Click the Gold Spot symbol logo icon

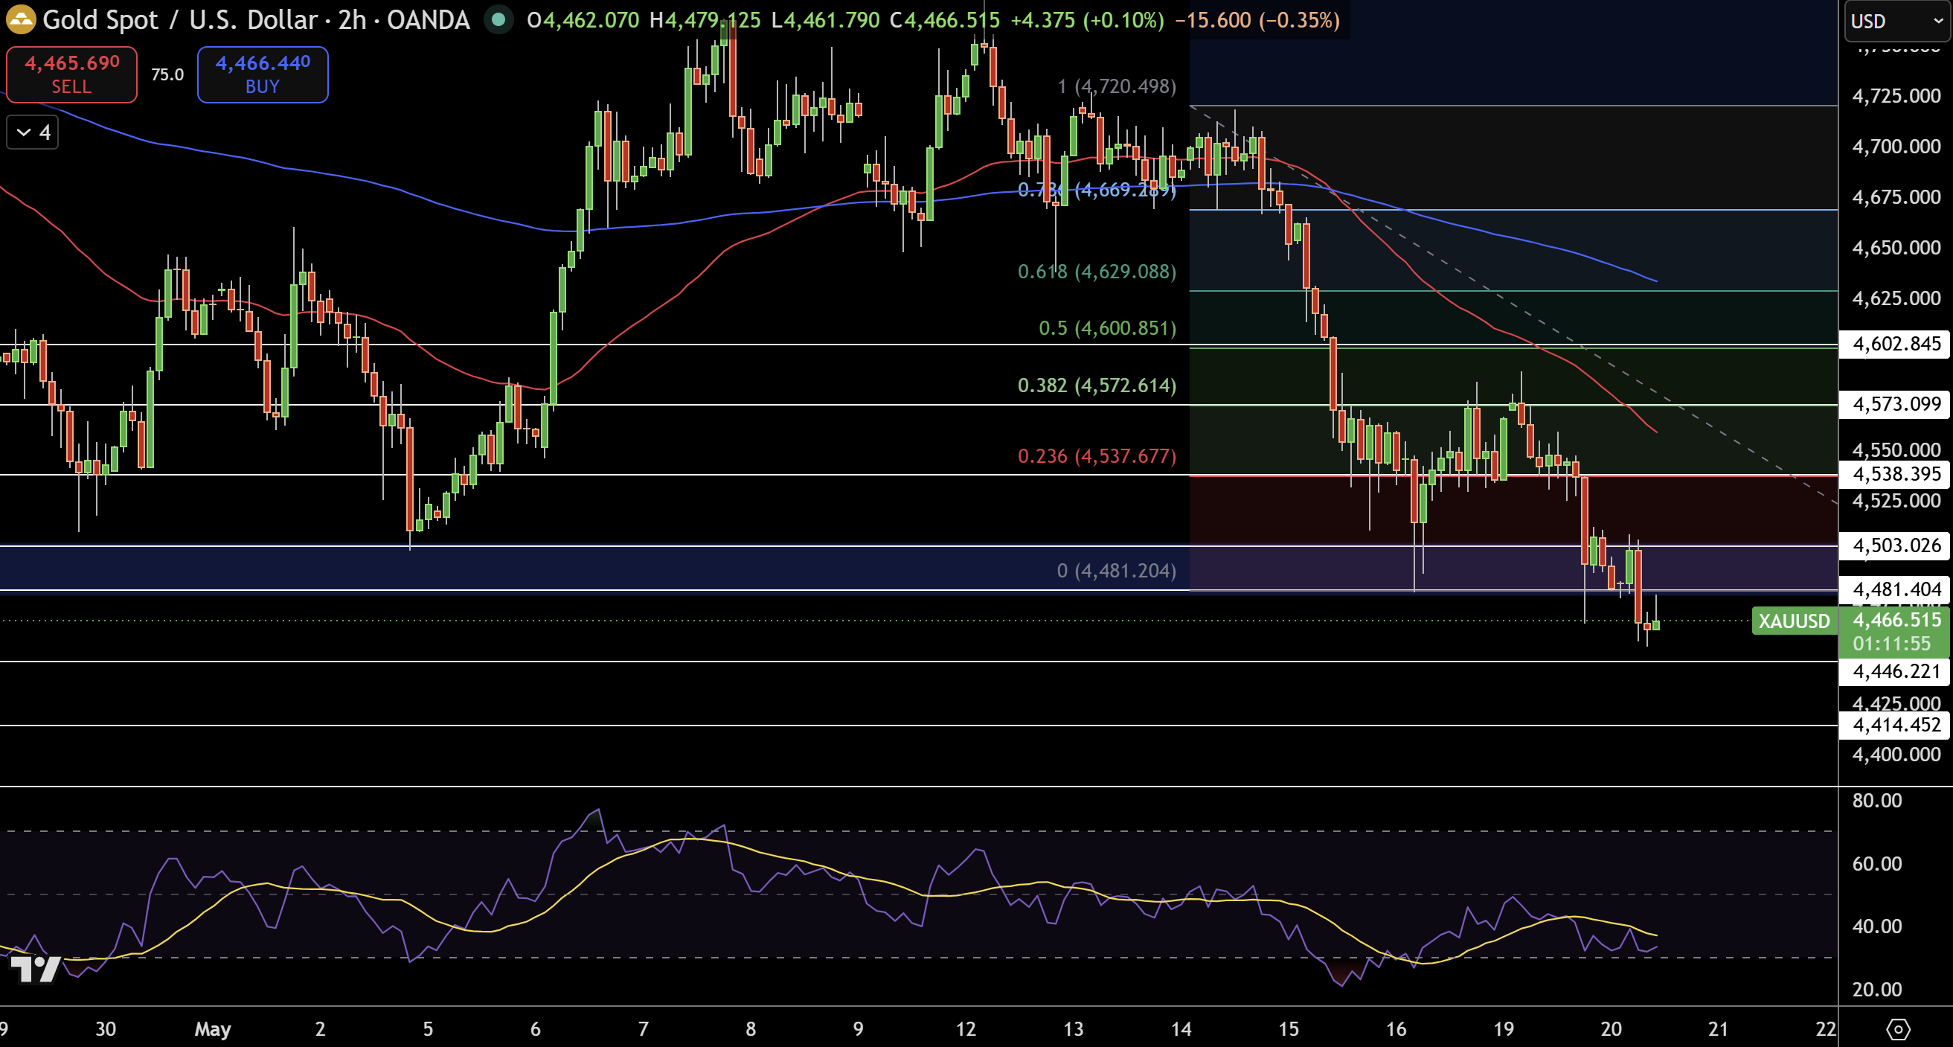click(x=21, y=19)
